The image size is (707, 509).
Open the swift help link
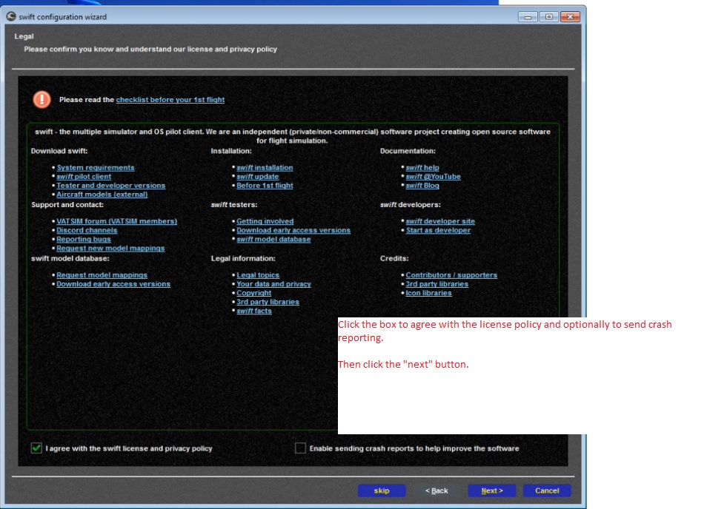coord(422,167)
